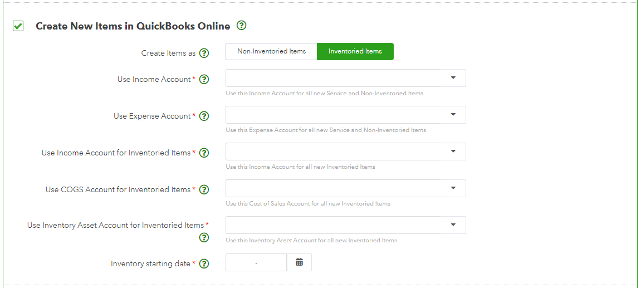Click help icon next to Create Items as
Screen dimensions: 641x288
click(x=204, y=53)
